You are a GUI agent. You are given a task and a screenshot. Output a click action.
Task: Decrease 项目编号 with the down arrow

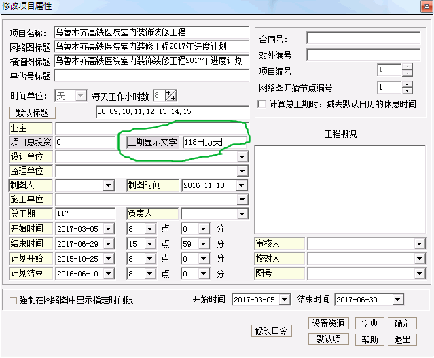407,73
